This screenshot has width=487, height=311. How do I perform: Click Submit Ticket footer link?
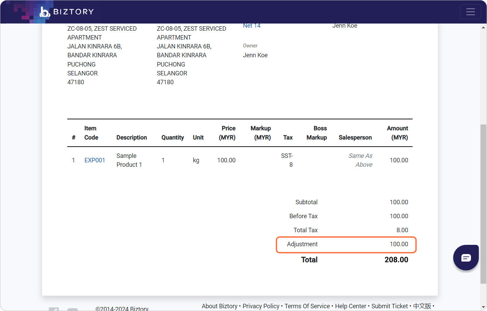pos(389,306)
